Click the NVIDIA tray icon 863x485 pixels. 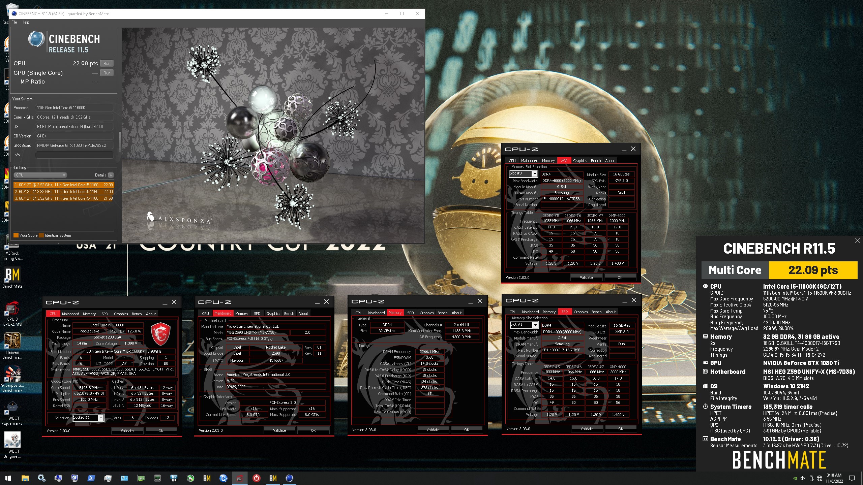tap(795, 478)
